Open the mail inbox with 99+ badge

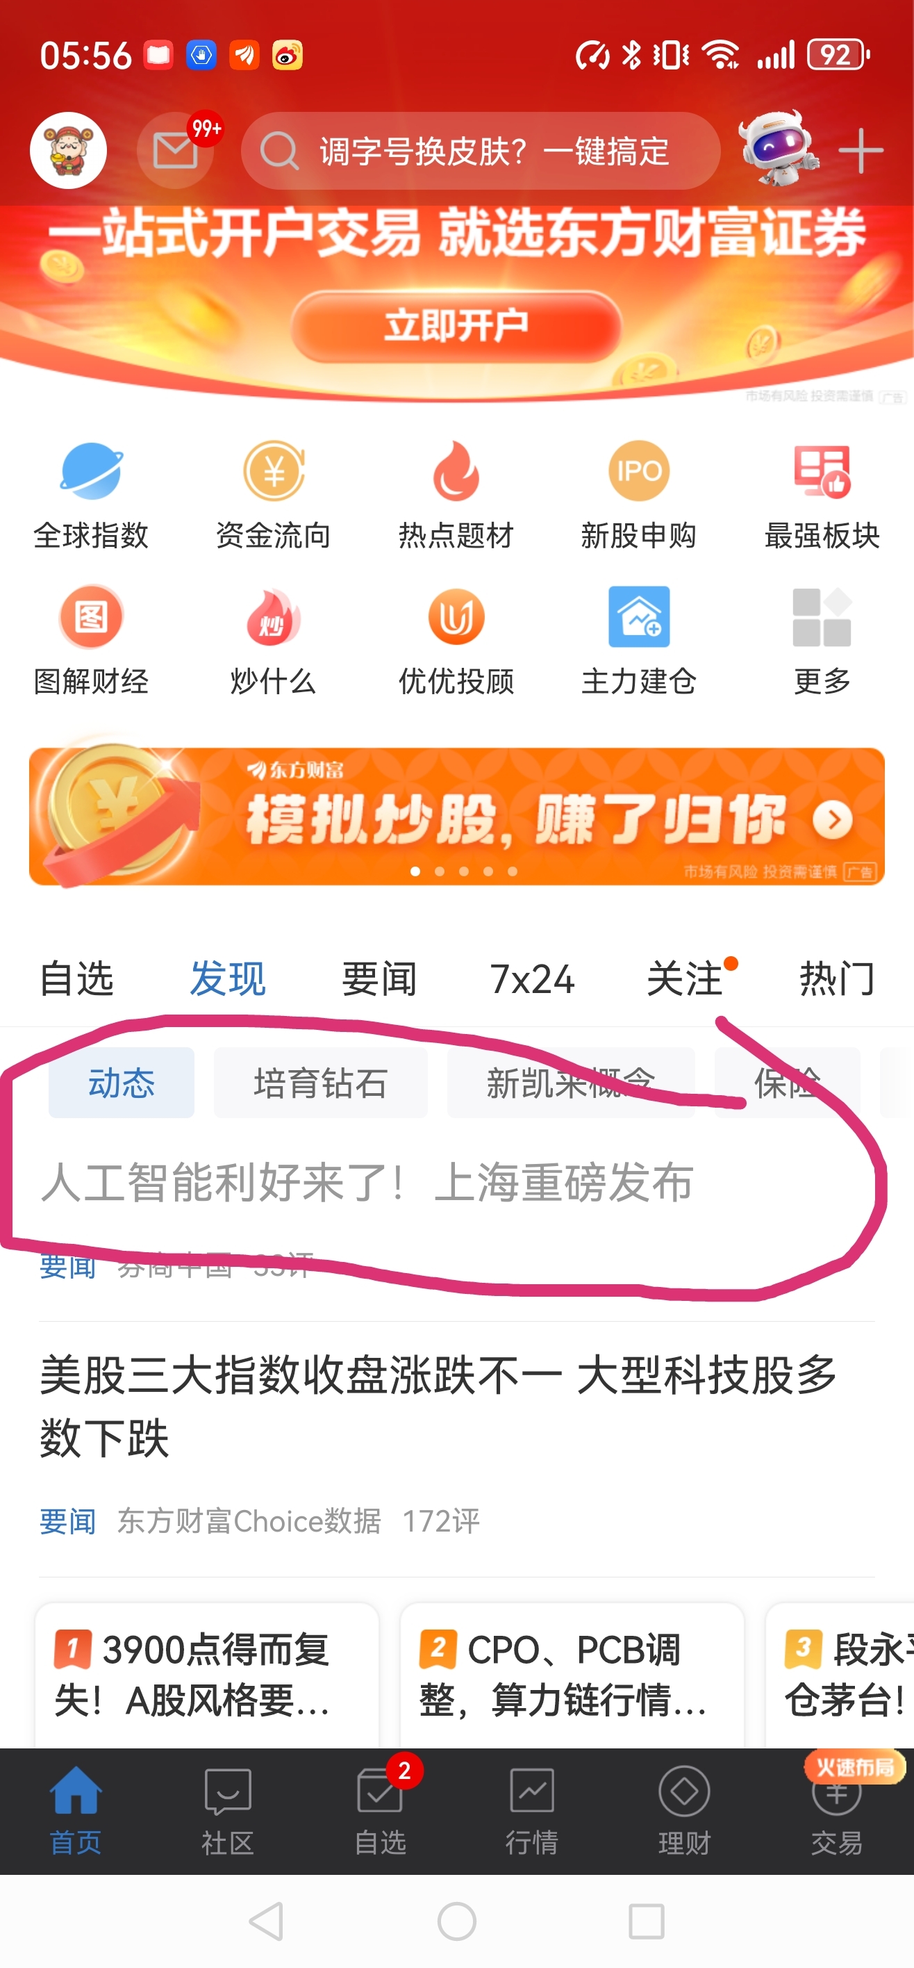[176, 151]
